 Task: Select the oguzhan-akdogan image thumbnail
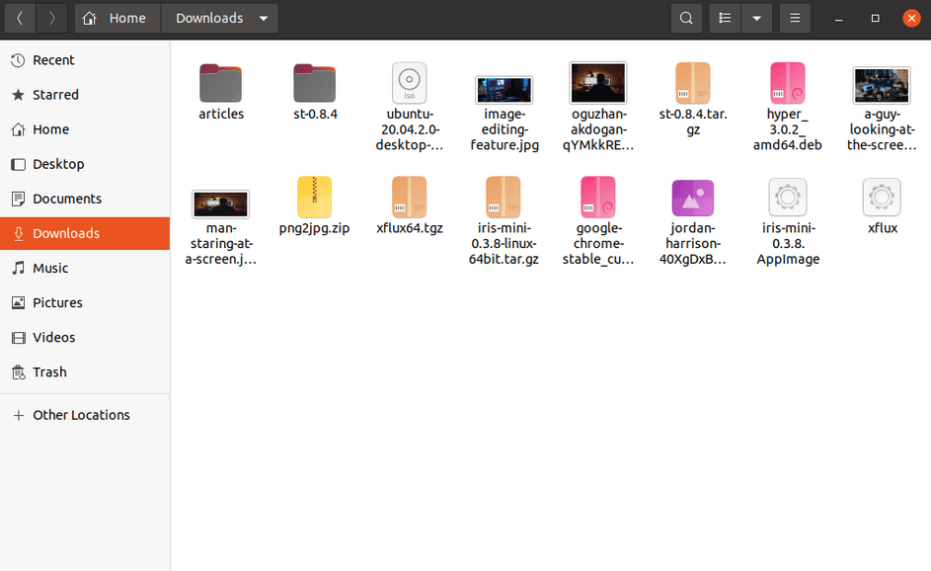598,83
